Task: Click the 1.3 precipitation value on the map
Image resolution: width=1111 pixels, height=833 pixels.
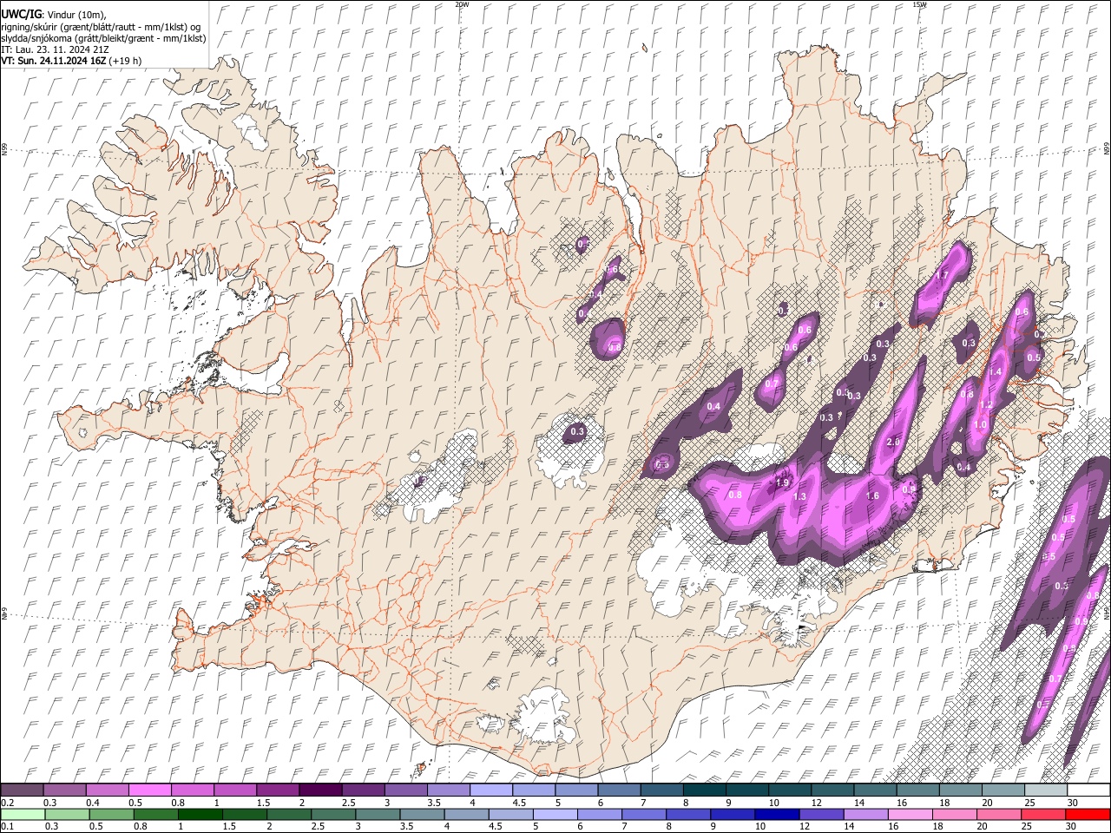Action: tap(800, 496)
